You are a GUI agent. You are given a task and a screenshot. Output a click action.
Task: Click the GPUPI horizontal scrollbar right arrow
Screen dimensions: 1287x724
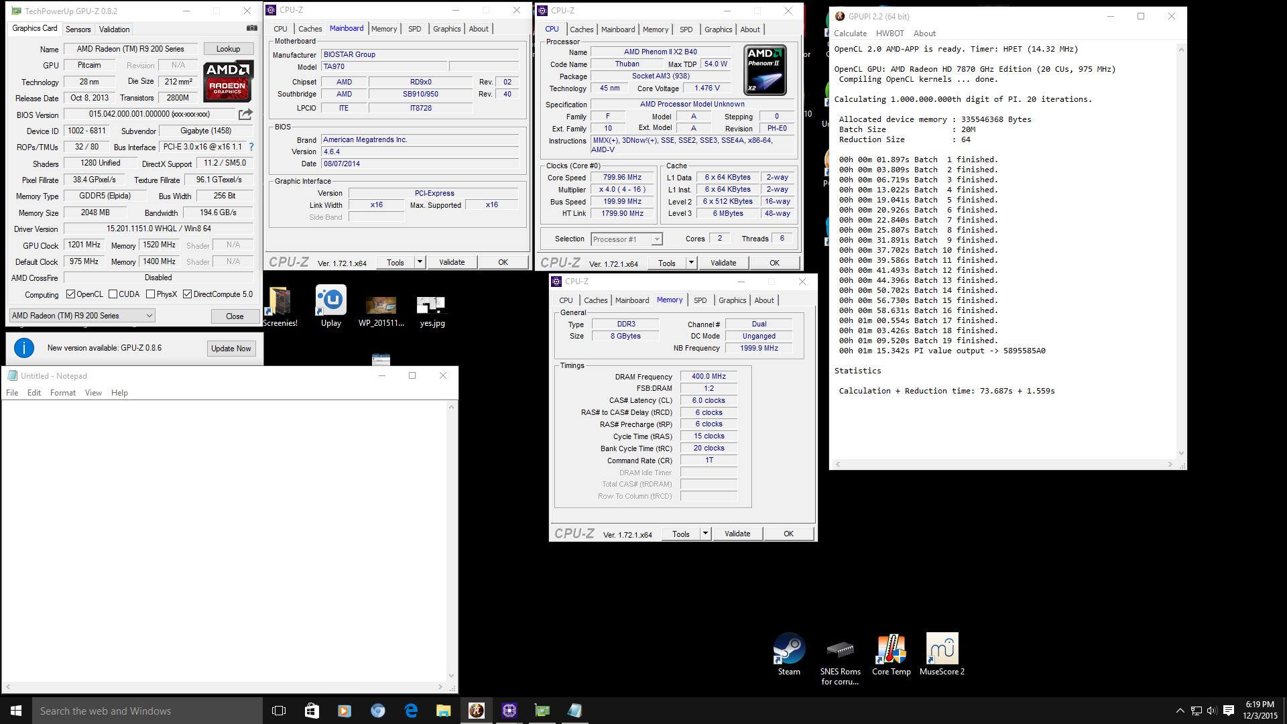pos(1170,464)
